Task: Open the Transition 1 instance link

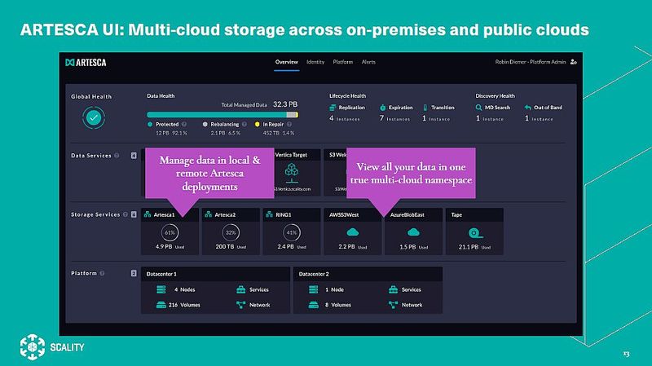Action: pyautogui.click(x=436, y=118)
